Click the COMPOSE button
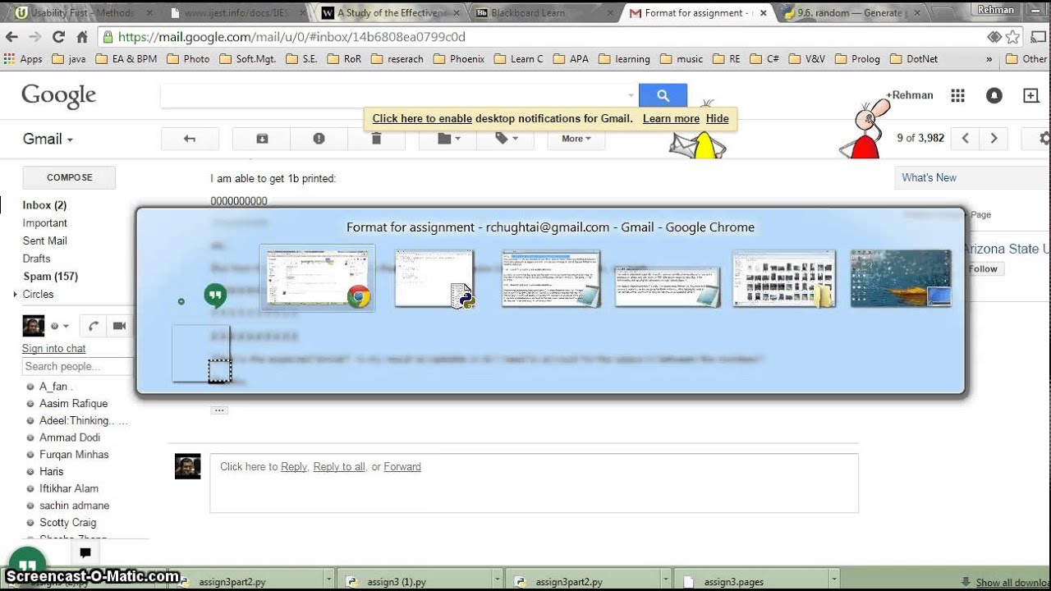This screenshot has width=1051, height=591. coord(69,177)
